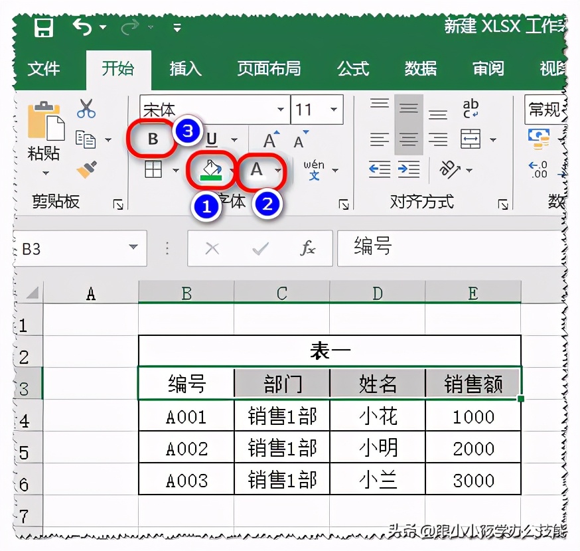Click the Copy icon in the Clipboard group
The height and width of the screenshot is (551, 580).
(x=86, y=139)
